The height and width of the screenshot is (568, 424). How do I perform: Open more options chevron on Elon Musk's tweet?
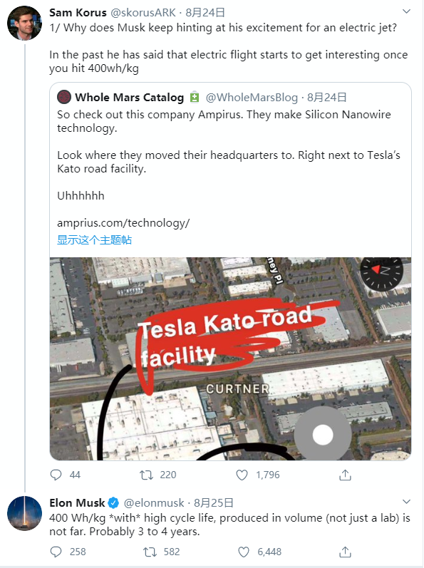coord(406,502)
